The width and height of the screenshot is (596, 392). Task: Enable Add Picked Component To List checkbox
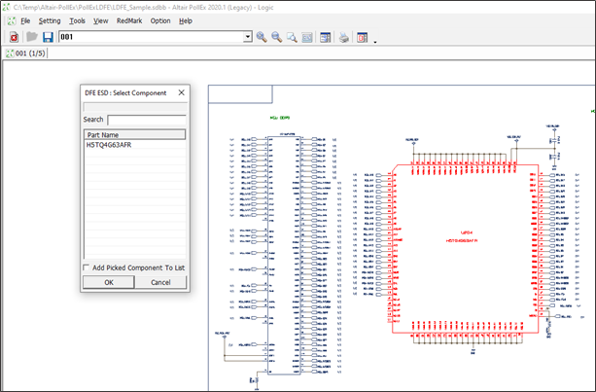(x=88, y=267)
